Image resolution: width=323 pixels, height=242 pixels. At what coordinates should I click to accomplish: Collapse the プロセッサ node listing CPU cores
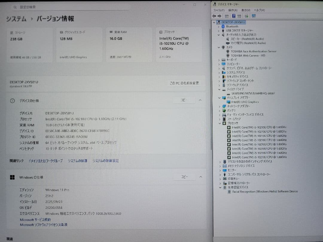(219, 123)
